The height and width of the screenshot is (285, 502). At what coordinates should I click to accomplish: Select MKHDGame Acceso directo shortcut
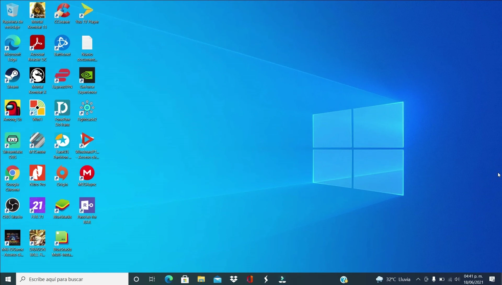tap(13, 243)
